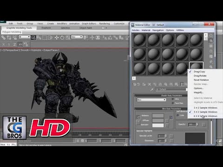
Task: Click the Reset Map/Mtl X icon
Action: pyautogui.click(x=149, y=84)
